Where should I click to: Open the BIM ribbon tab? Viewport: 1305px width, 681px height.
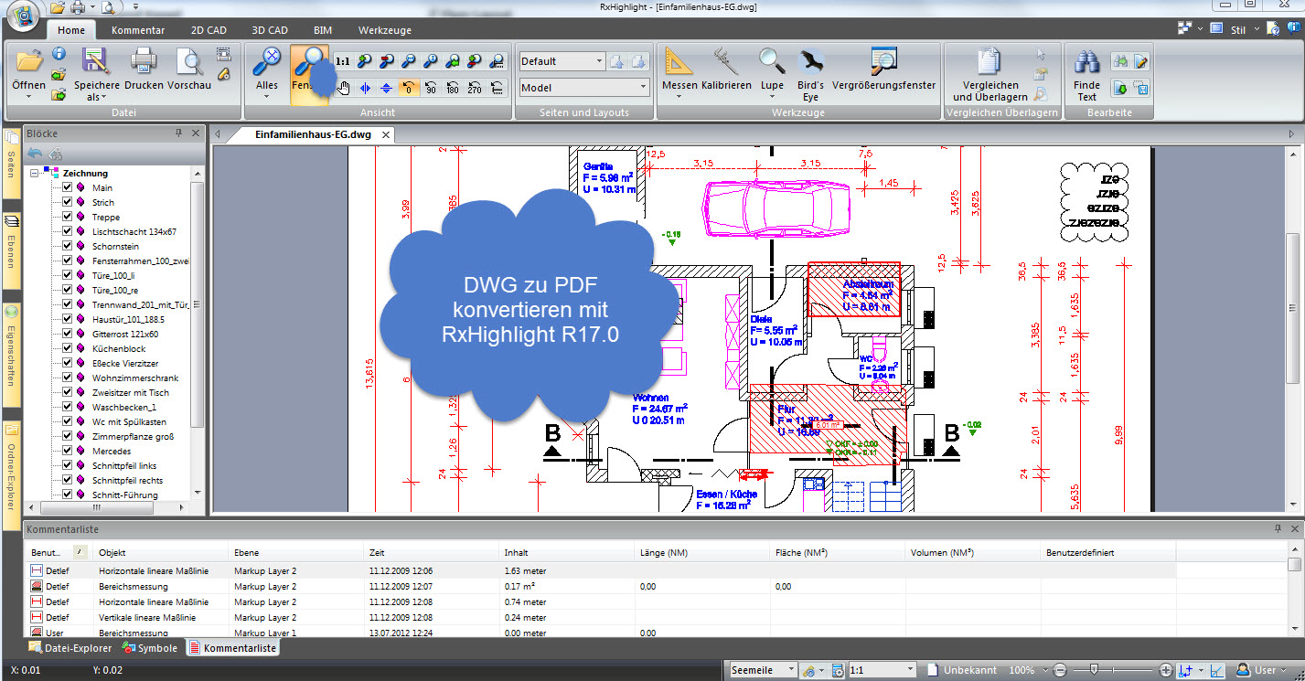(x=323, y=30)
